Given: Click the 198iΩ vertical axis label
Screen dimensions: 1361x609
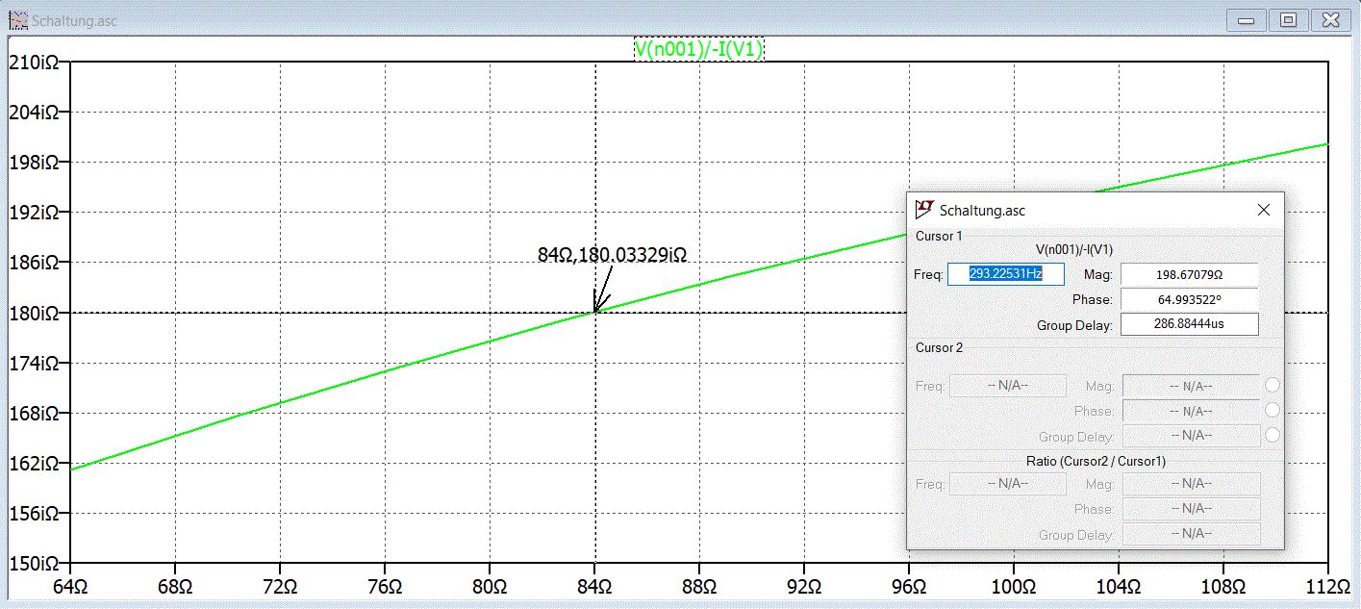Looking at the screenshot, I should [35, 163].
